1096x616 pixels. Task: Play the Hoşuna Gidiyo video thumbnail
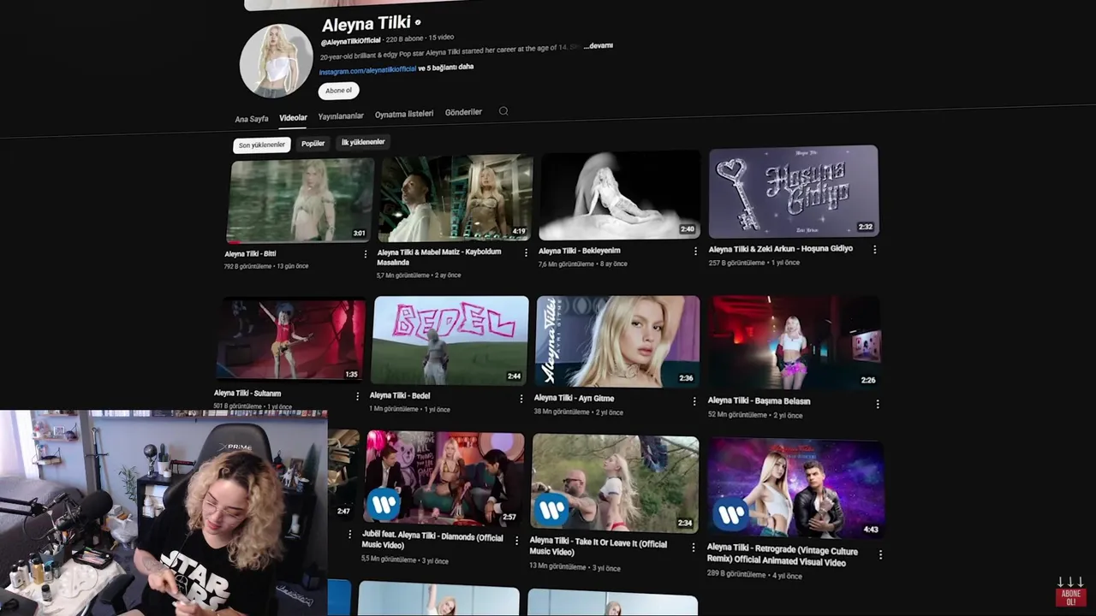click(794, 192)
